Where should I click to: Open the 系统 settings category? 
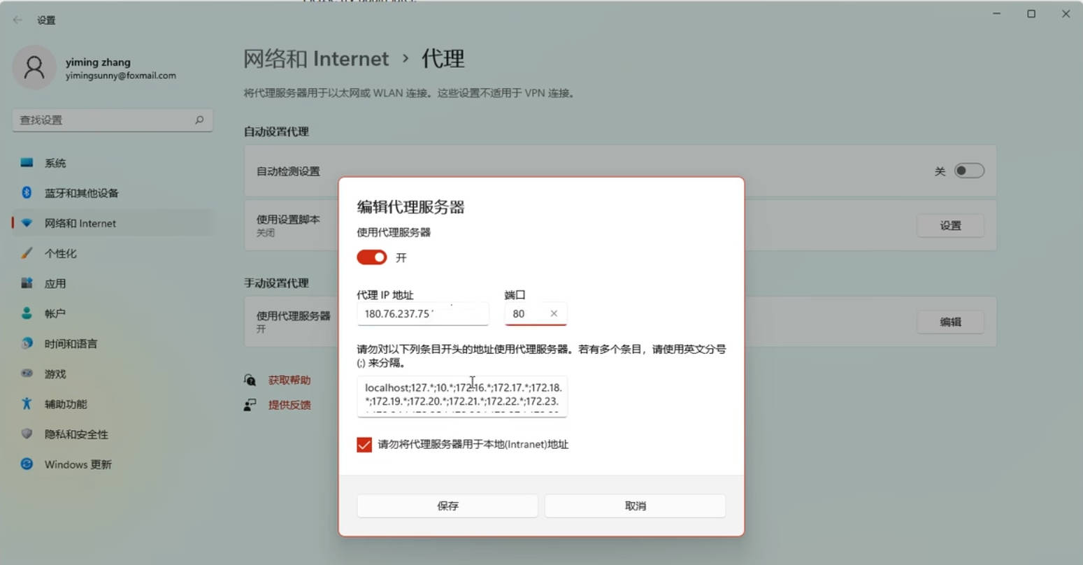55,163
